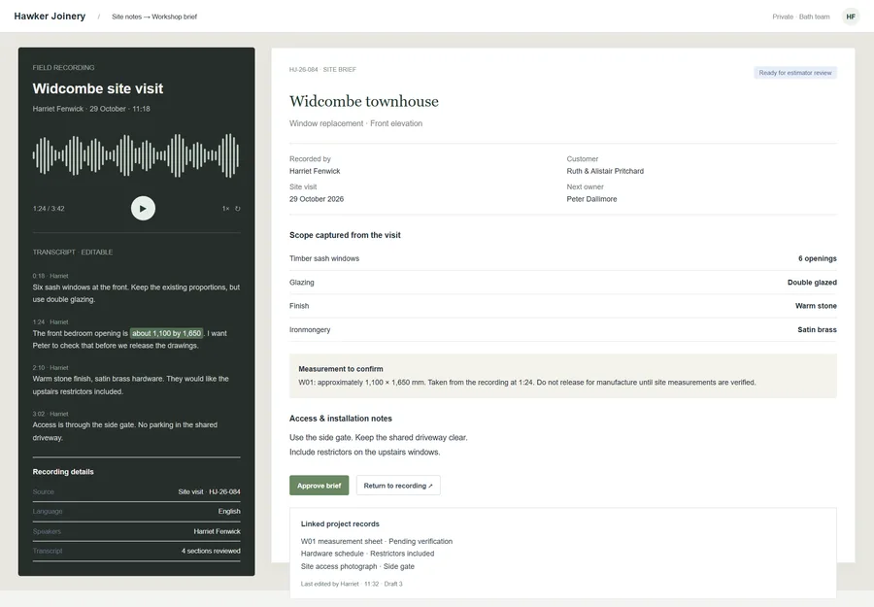874x607 pixels.
Task: Click the Ready for estimator review badge
Action: click(794, 73)
